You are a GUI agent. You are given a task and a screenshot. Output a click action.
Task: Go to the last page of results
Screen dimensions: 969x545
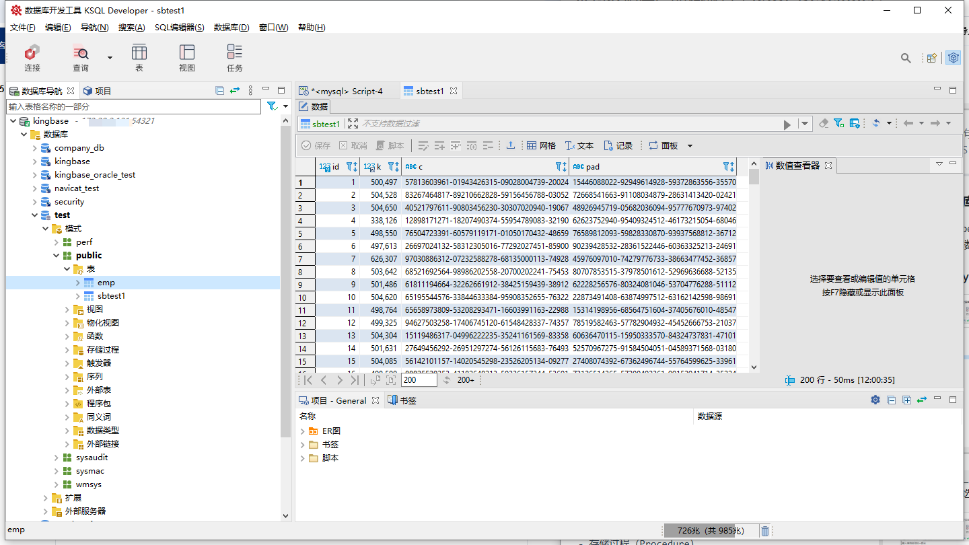355,380
